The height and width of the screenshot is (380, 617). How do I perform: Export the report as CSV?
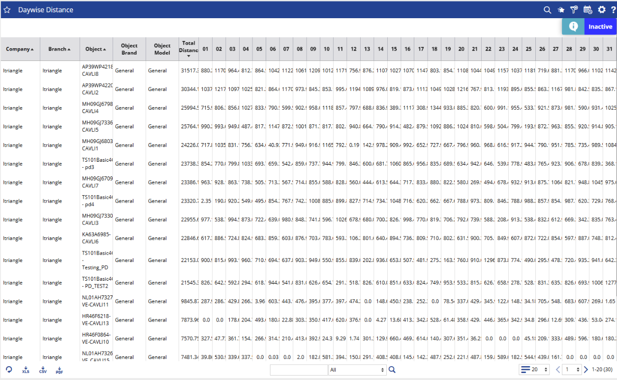click(43, 370)
